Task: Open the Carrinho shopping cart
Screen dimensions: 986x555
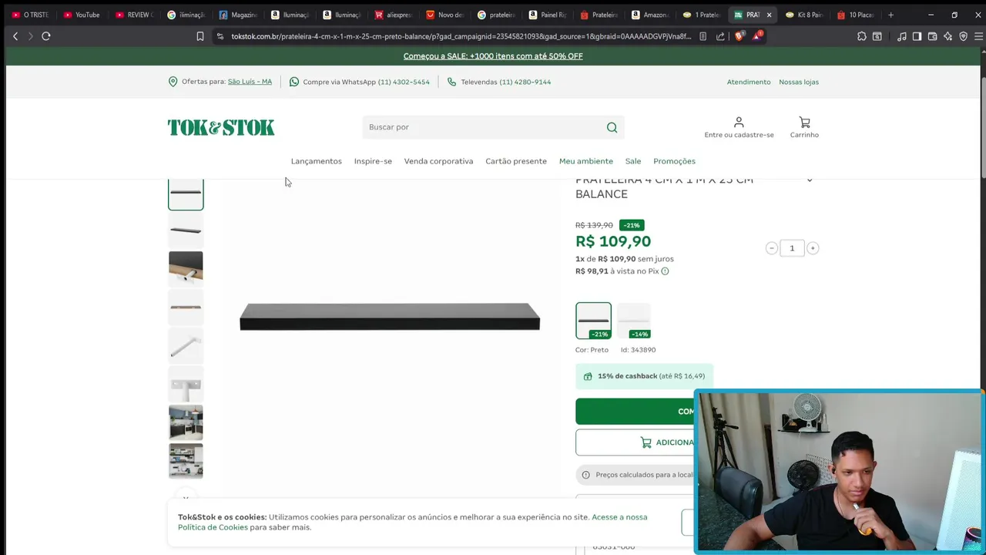Action: coord(804,127)
